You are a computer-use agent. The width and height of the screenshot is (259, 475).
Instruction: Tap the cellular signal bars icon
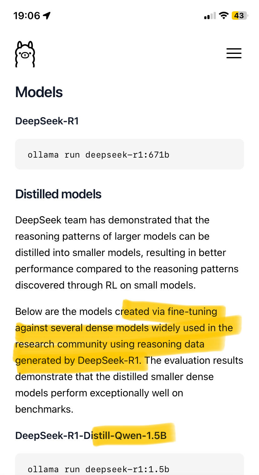(210, 16)
